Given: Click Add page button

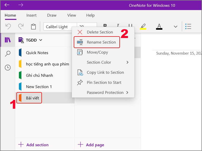Looking at the screenshot, I should 91,145.
